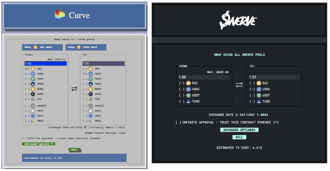Click the renBTC coin icon in Curve's To list
330x171 pixels.
click(x=90, y=106)
